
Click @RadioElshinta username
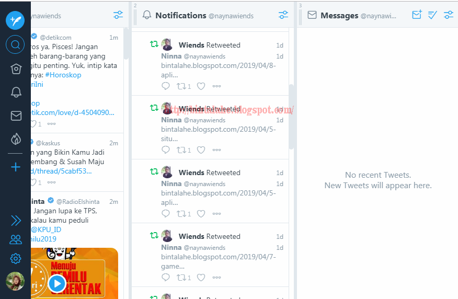tap(78, 201)
